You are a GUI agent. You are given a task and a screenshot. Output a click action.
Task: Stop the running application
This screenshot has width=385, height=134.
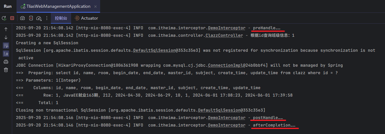pyautogui.click(x=12, y=18)
